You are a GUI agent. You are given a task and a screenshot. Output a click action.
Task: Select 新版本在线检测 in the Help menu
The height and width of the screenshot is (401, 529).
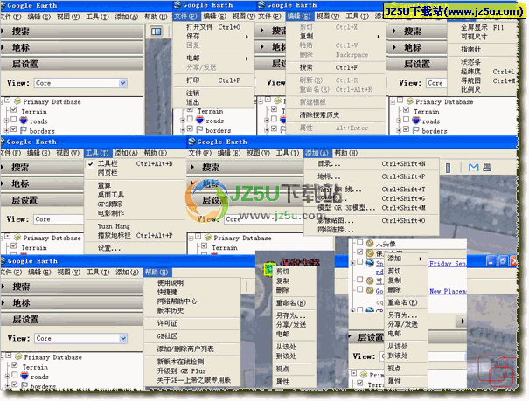click(x=180, y=362)
